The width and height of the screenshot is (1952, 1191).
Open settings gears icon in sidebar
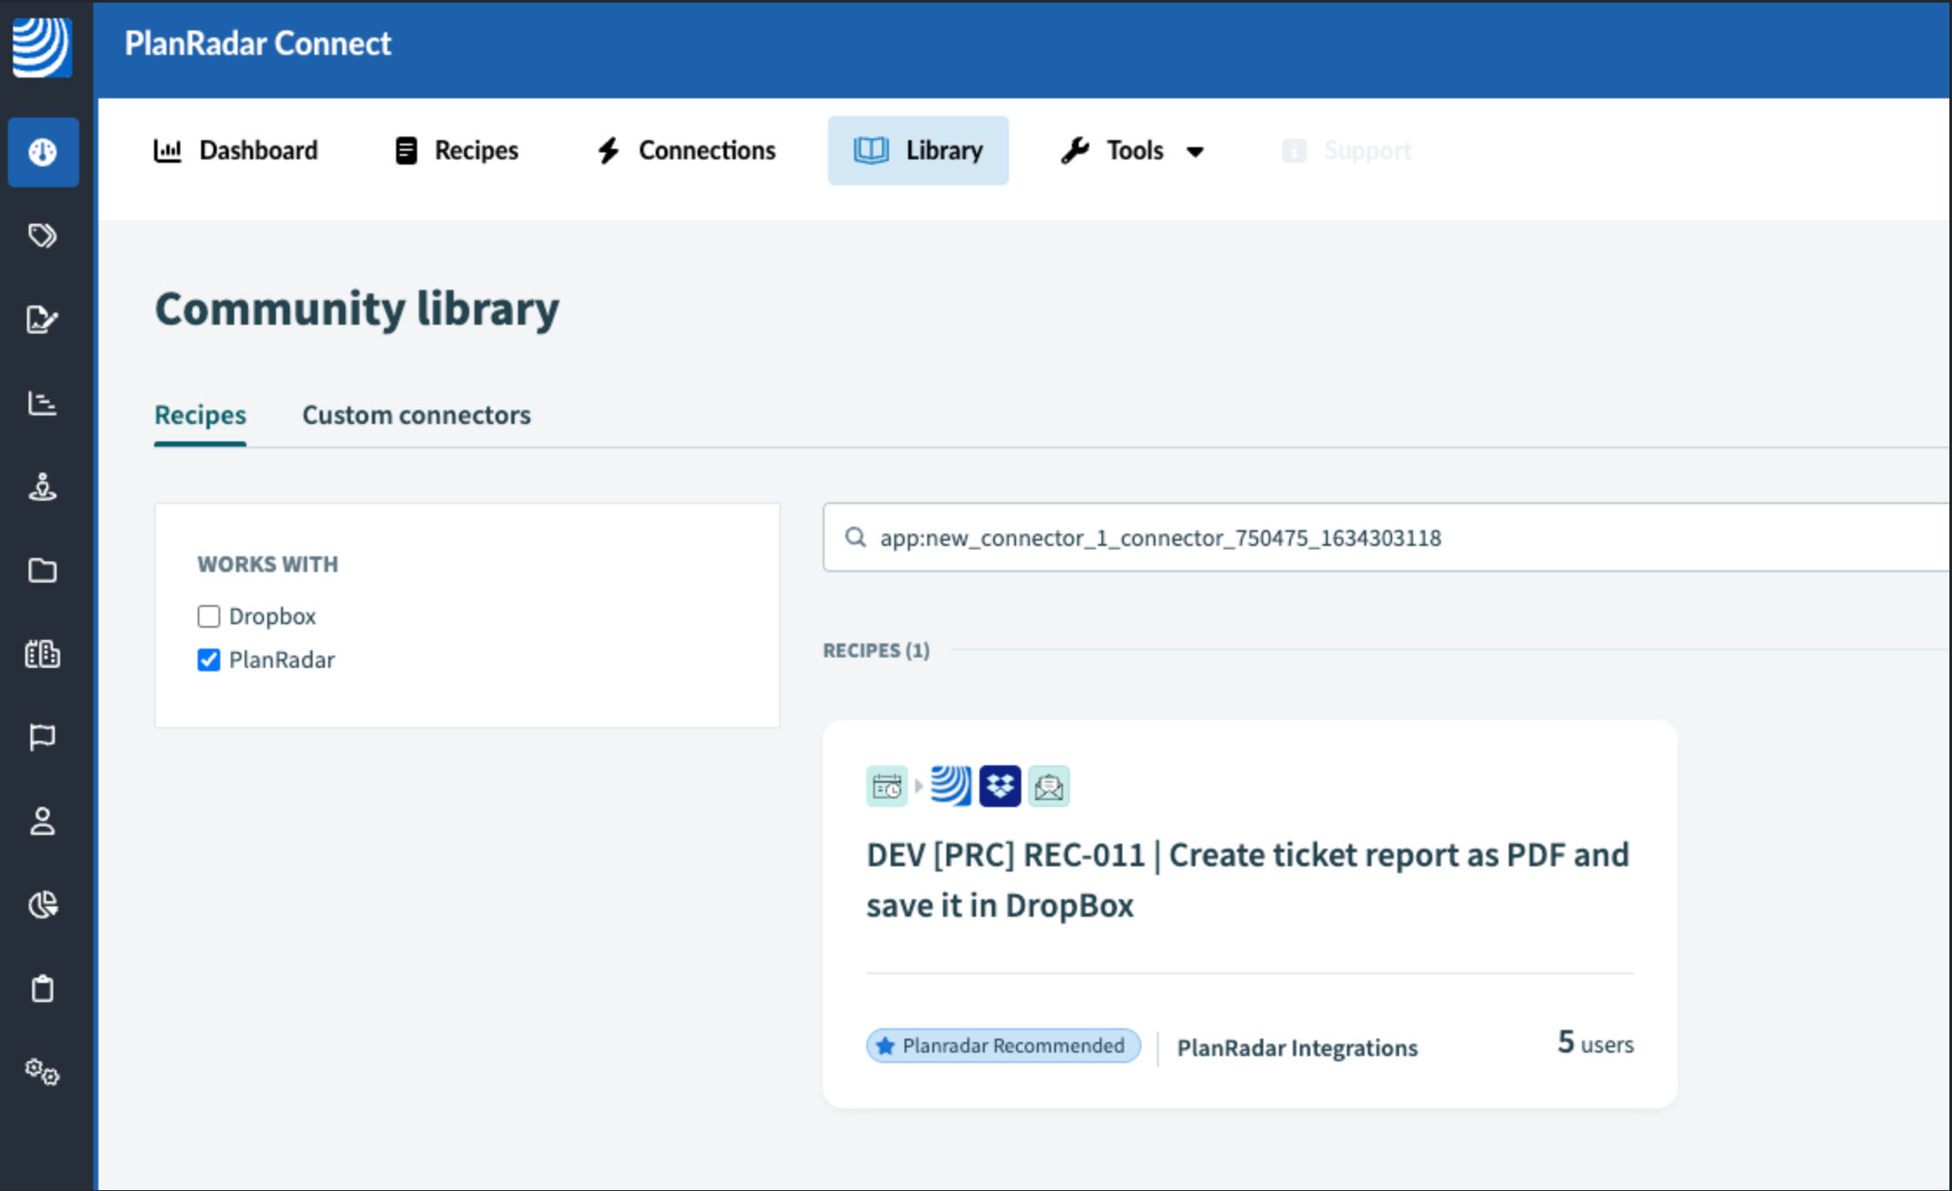tap(43, 1072)
